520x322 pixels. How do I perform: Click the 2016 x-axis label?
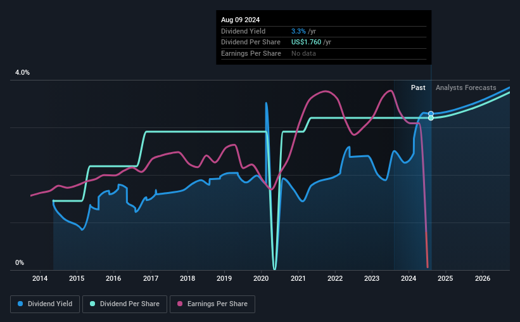[x=113, y=278]
